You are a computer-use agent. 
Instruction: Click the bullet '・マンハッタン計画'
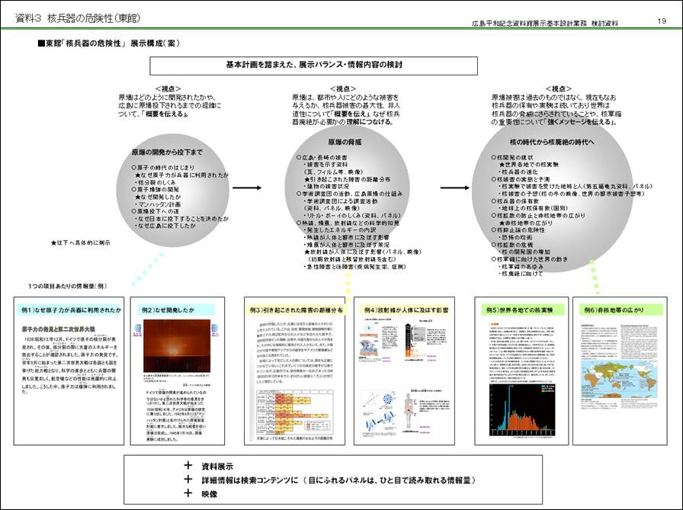pos(158,204)
